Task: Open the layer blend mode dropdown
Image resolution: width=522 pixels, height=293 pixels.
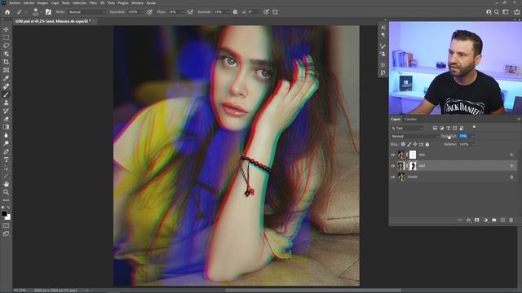Action: (415, 136)
